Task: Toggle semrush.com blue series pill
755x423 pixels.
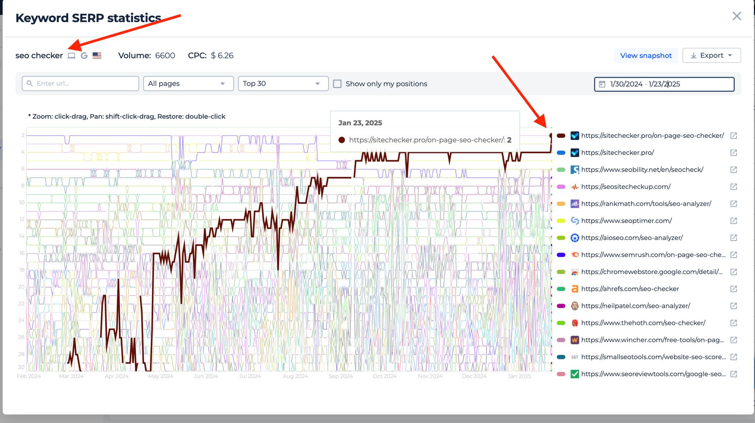Action: (x=561, y=255)
